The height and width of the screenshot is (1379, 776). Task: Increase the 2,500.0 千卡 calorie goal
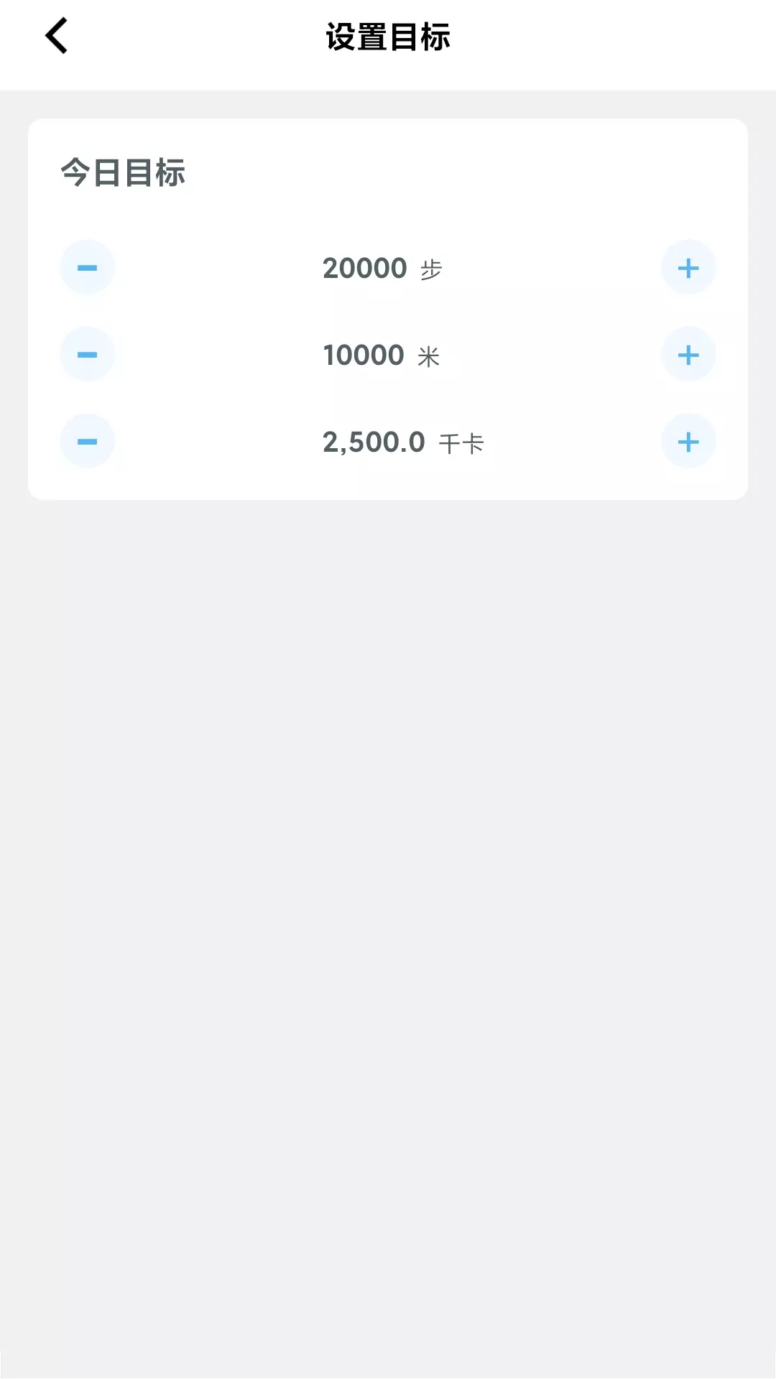pos(688,441)
